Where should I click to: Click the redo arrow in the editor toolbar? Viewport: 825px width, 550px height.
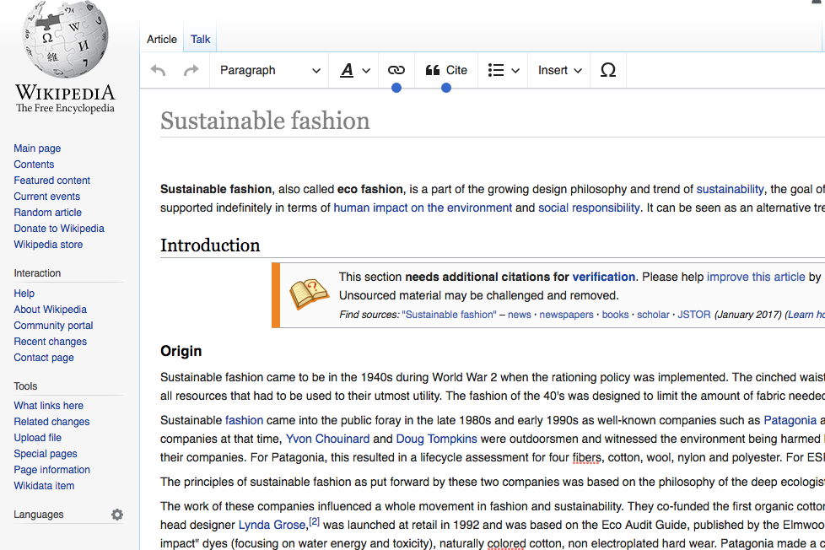click(x=191, y=71)
